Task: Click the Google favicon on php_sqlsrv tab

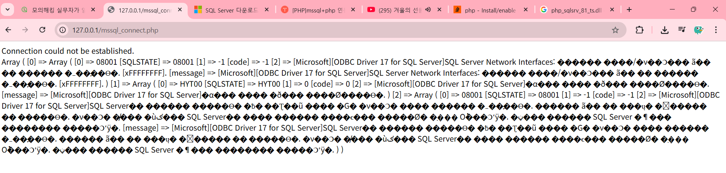Action: pos(543,10)
